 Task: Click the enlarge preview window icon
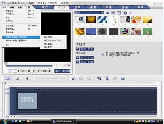[69, 65]
